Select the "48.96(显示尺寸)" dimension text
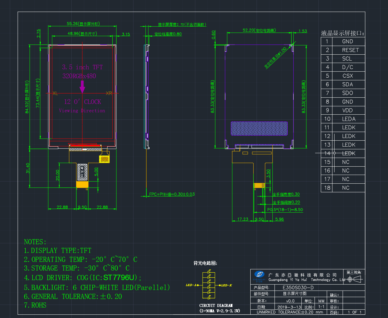The image size is (388, 318). [x=82, y=33]
